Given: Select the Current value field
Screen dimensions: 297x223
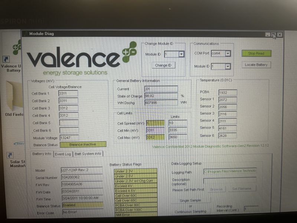Looking at the screenshot, I should (x=161, y=89).
